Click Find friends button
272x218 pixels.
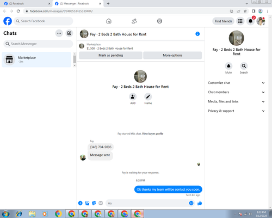[x=223, y=21]
